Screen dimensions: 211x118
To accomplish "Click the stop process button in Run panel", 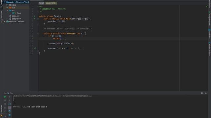I will point(5,100).
